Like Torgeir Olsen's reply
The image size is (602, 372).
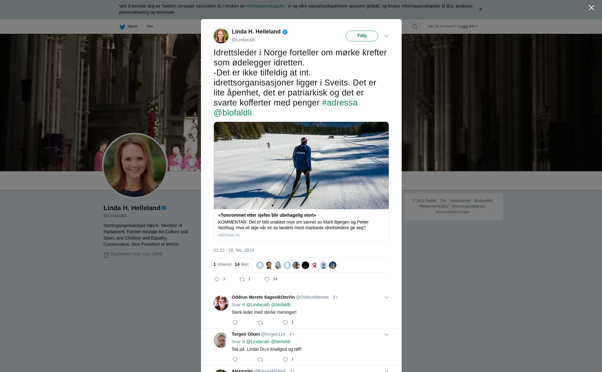tap(285, 359)
